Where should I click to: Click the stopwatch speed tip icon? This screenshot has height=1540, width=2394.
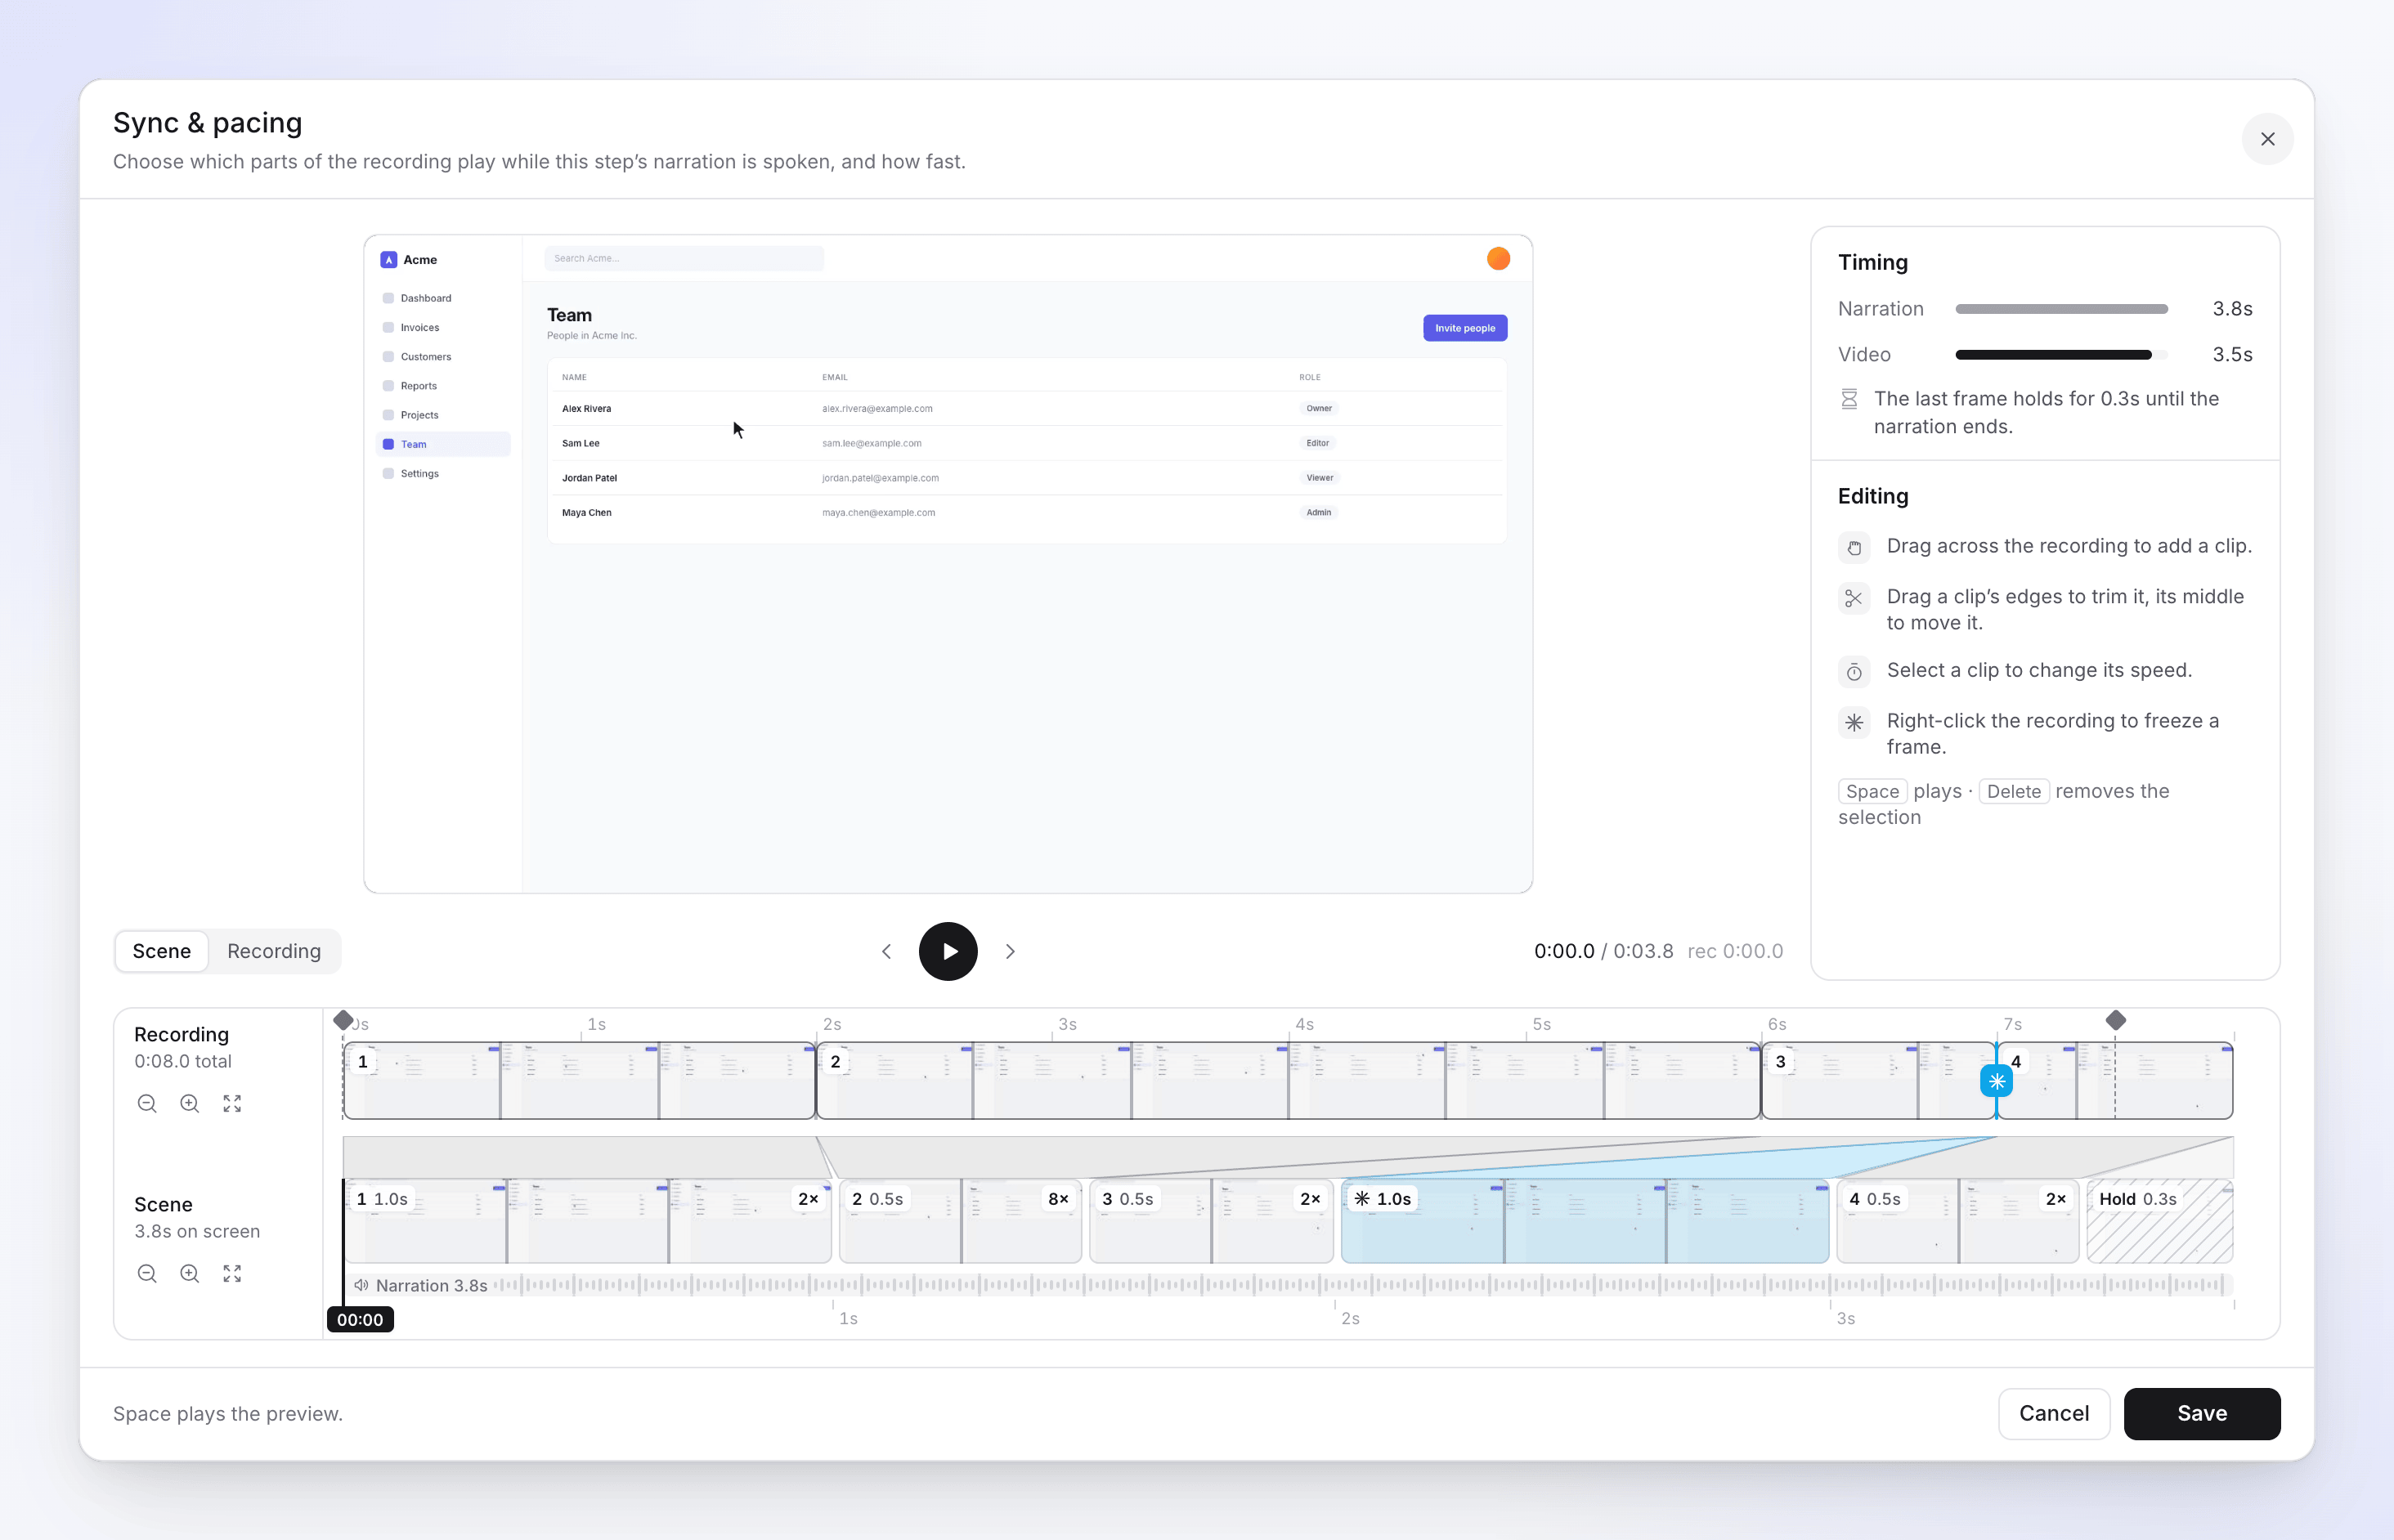pos(1854,672)
